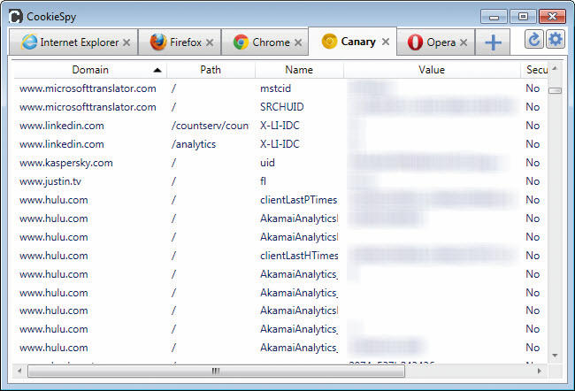Screen dimensions: 575x391
Task: Minimize the CookieSpy window
Action: [x=494, y=17]
